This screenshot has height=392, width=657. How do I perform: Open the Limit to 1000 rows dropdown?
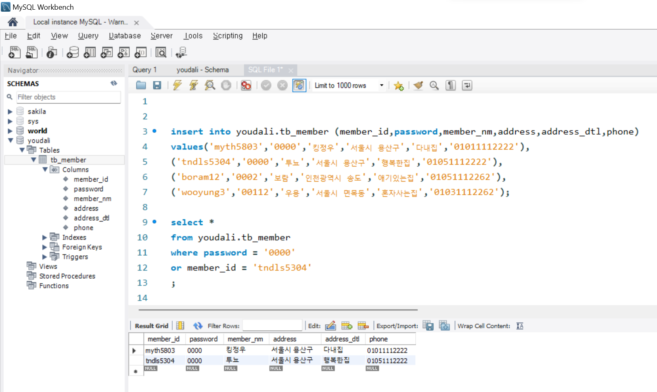click(x=381, y=85)
